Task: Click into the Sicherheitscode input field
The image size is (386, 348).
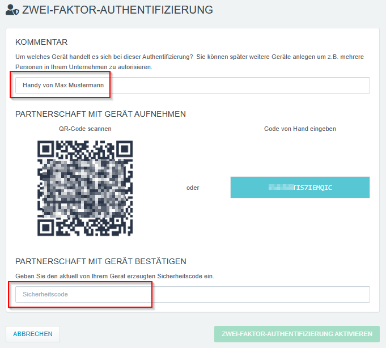Action: click(193, 294)
